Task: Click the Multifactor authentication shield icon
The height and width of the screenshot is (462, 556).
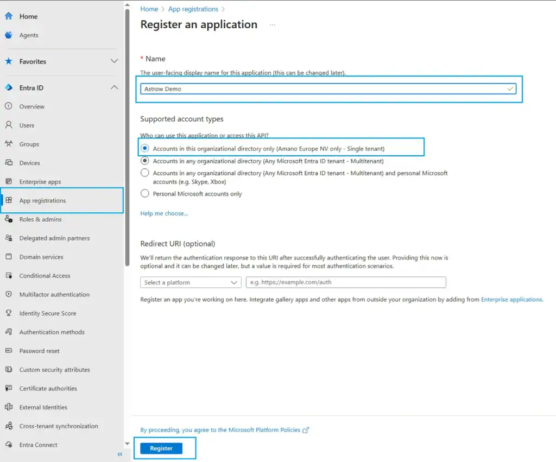Action: [x=9, y=294]
